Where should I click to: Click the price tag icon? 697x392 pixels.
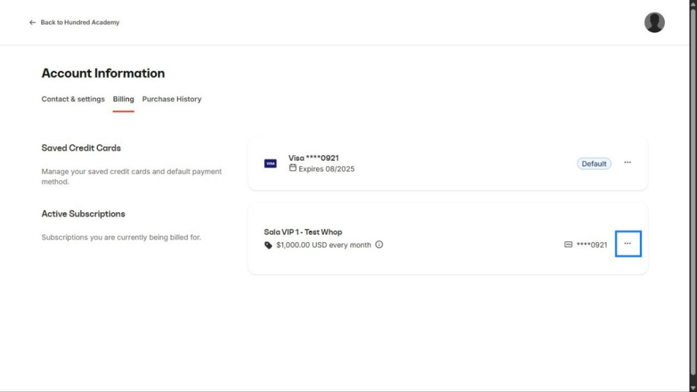(x=268, y=245)
